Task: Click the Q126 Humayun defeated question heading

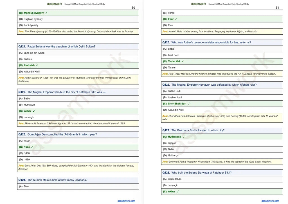Action: [222, 85]
